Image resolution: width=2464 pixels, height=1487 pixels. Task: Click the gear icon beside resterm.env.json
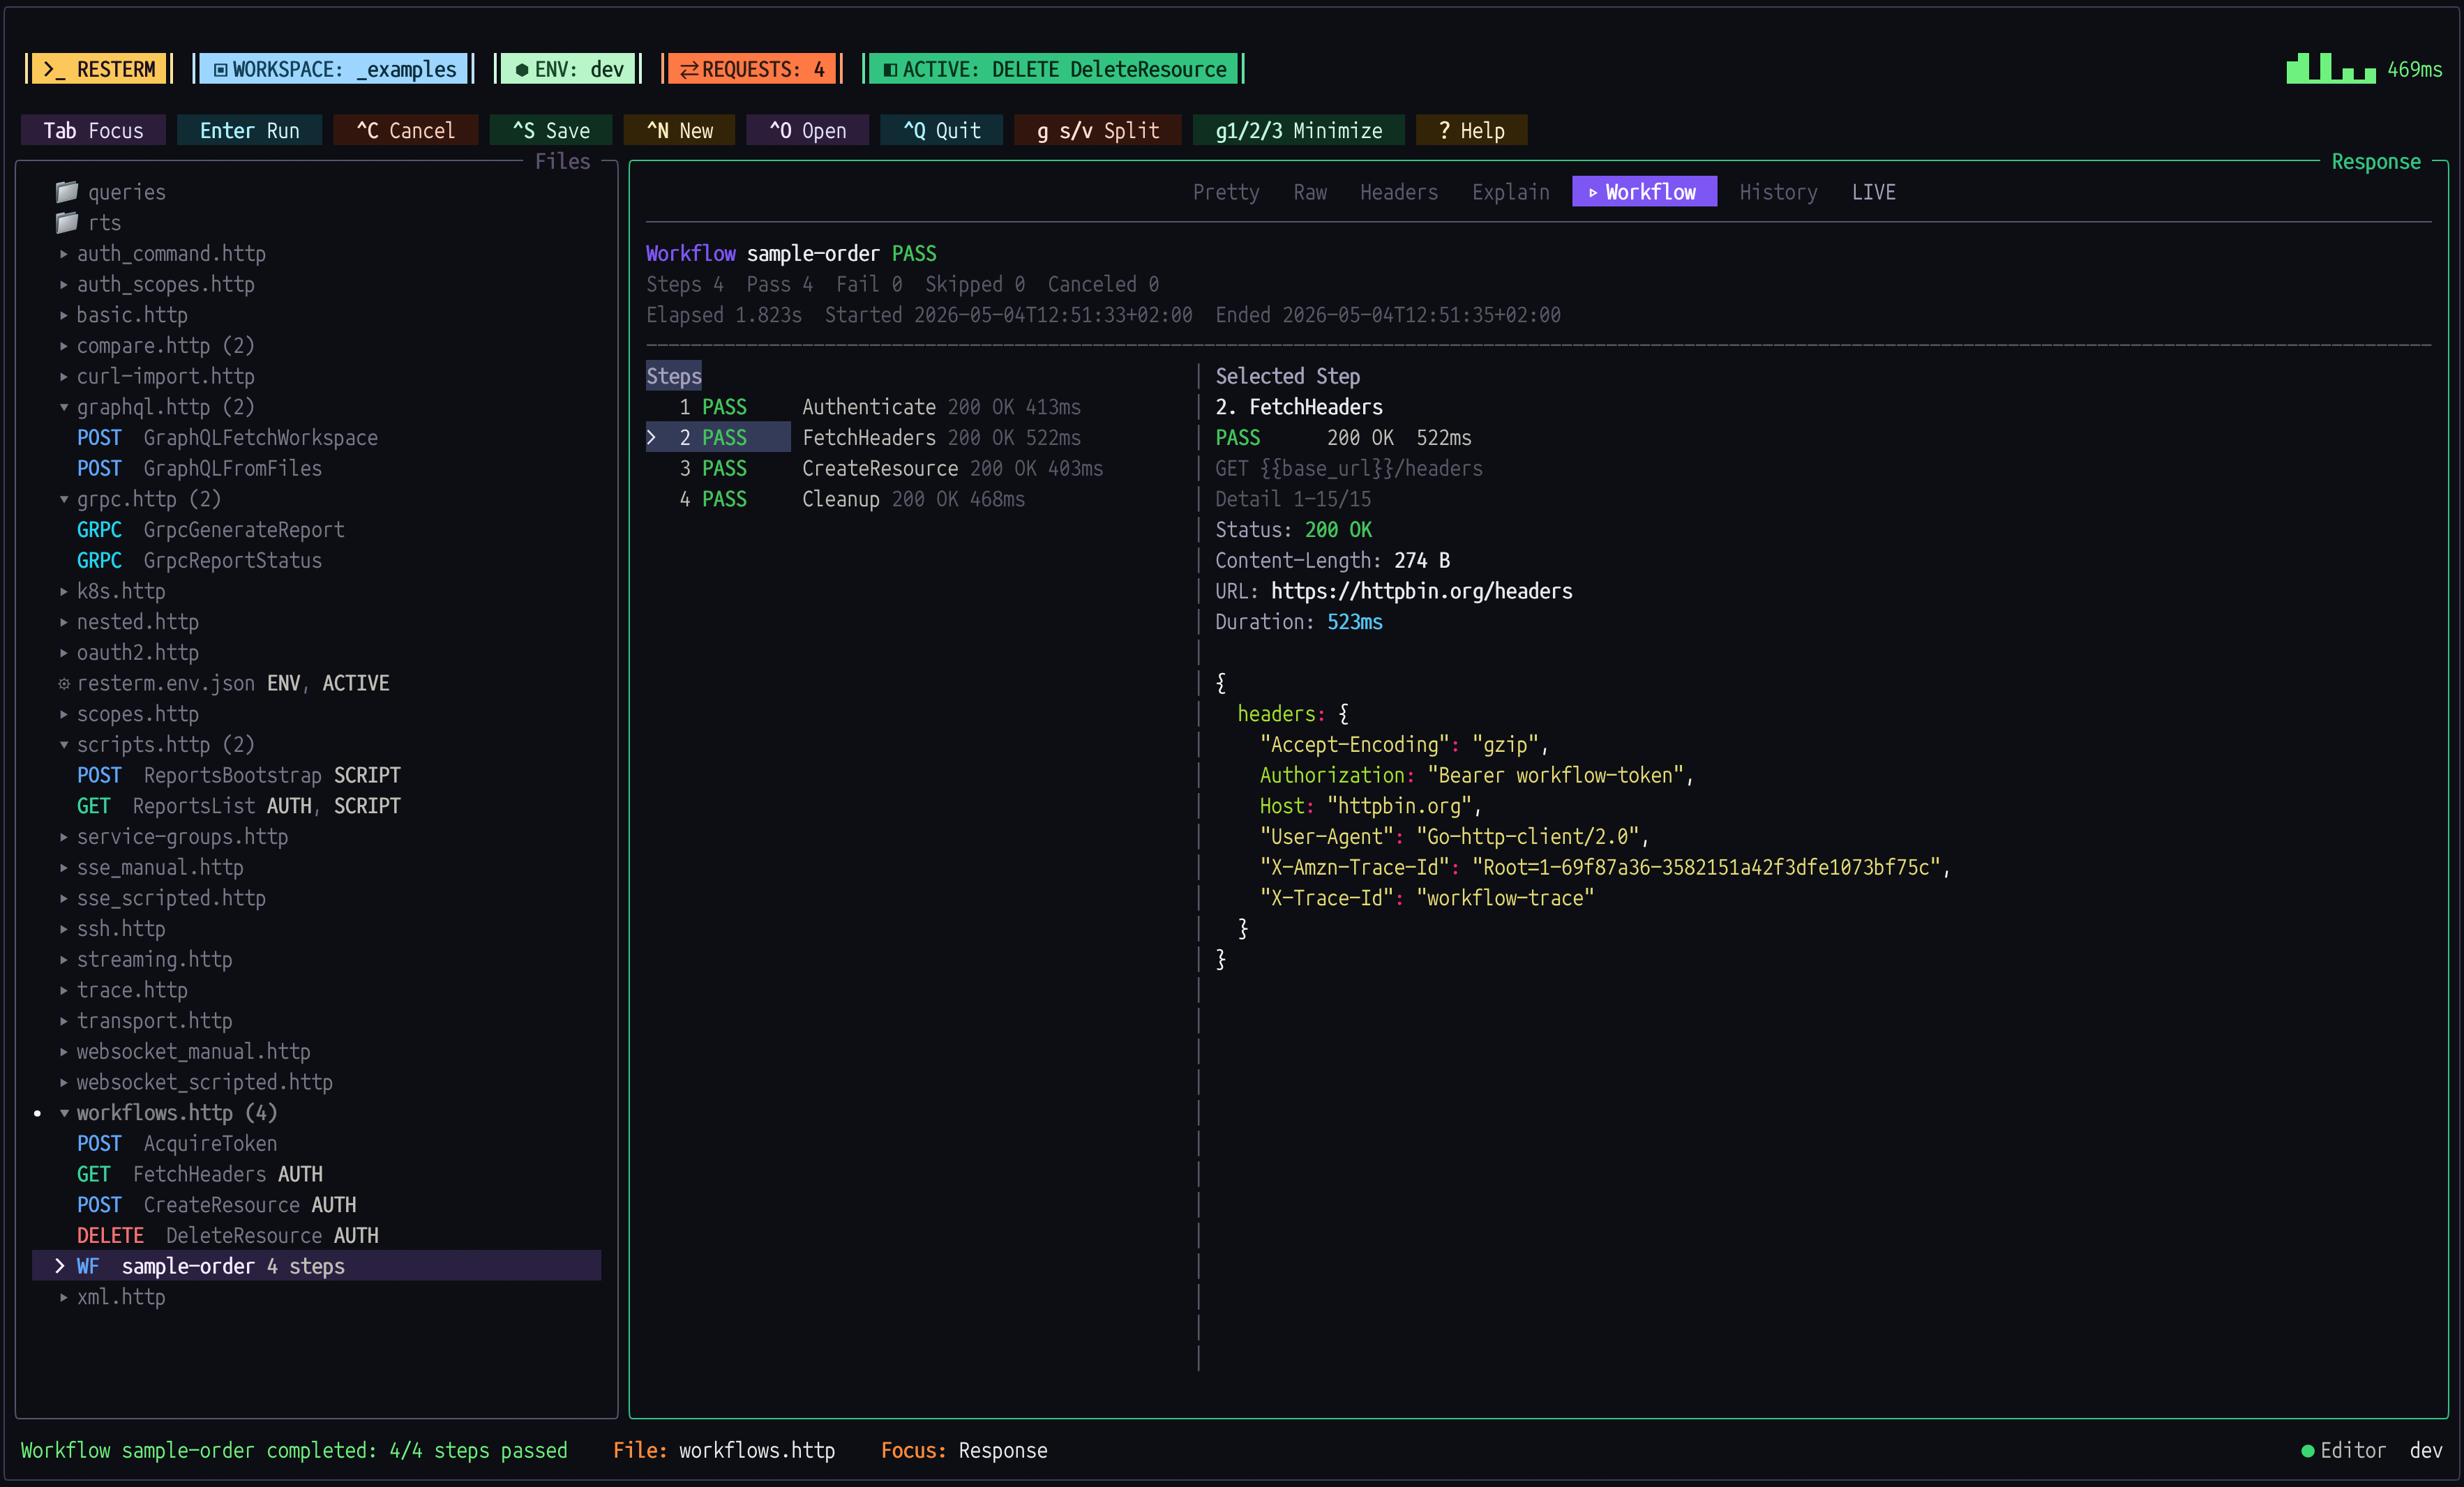(64, 683)
